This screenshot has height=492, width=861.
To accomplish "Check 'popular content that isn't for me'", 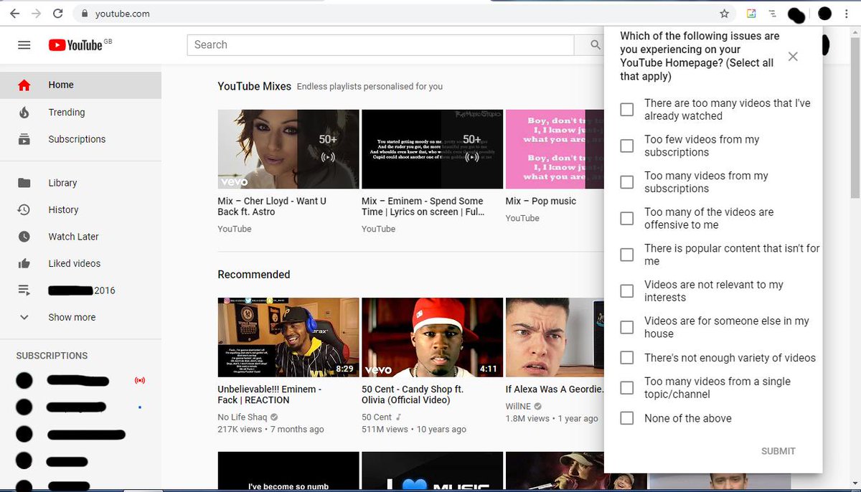I will 627,255.
